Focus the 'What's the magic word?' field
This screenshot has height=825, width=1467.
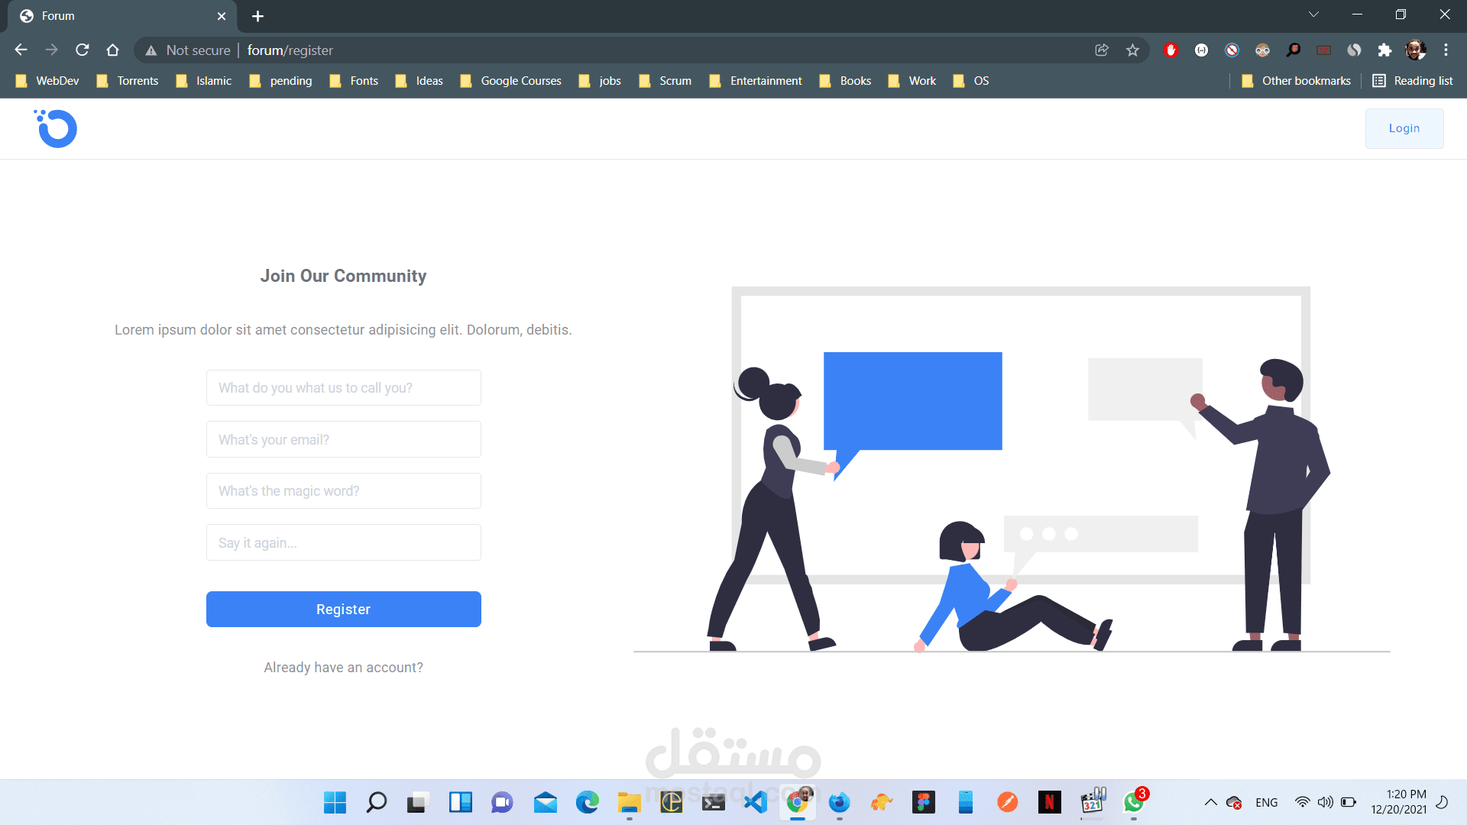344,490
